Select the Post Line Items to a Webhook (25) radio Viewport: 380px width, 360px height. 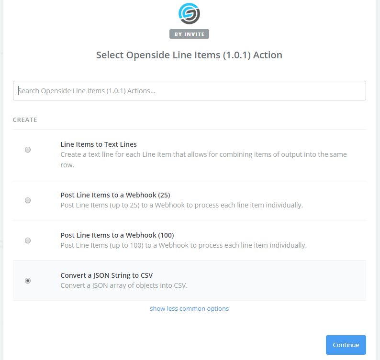28,200
